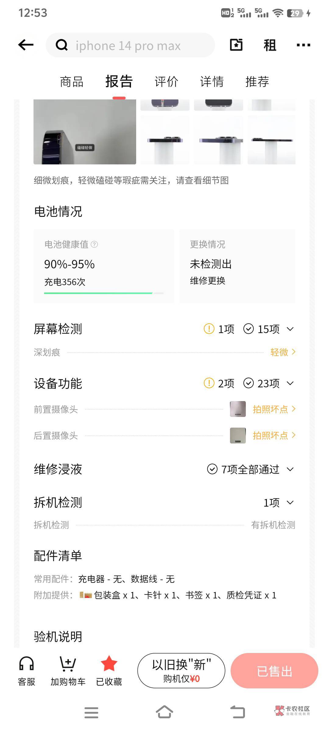Expand the 屏幕检测 section chevron

[290, 329]
